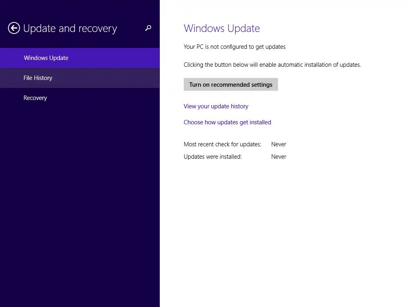Go back using the circled arrow icon
Screen dimensions: 409x307
click(14, 28)
